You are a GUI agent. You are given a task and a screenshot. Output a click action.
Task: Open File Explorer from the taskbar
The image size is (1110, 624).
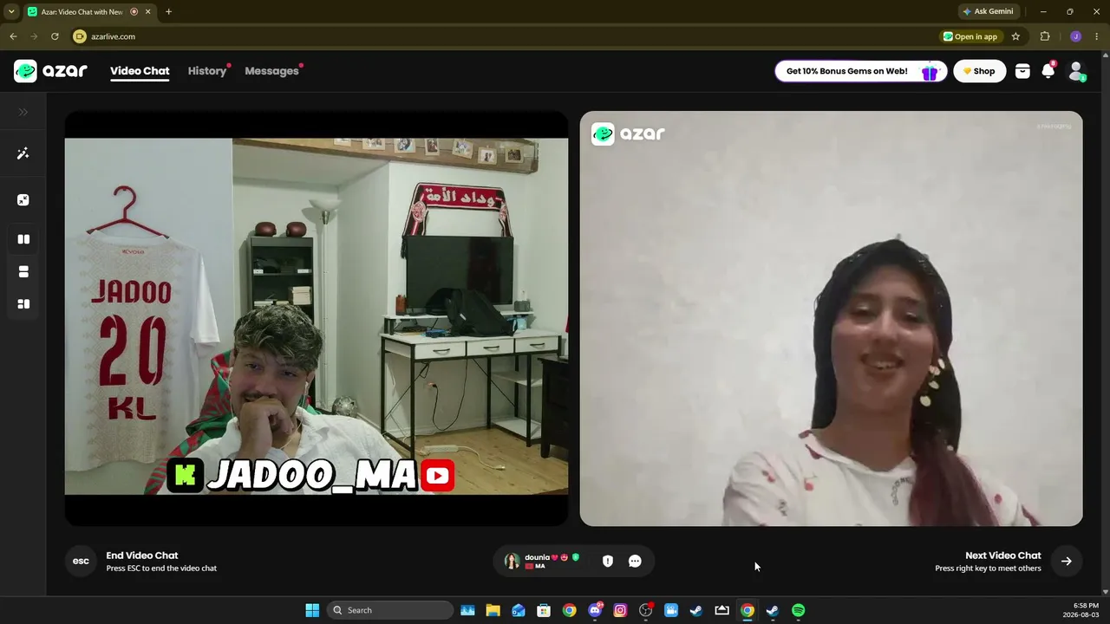[493, 610]
